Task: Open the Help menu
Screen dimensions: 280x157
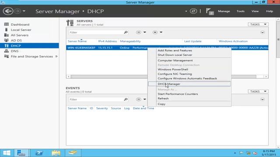Action: tap(269, 11)
